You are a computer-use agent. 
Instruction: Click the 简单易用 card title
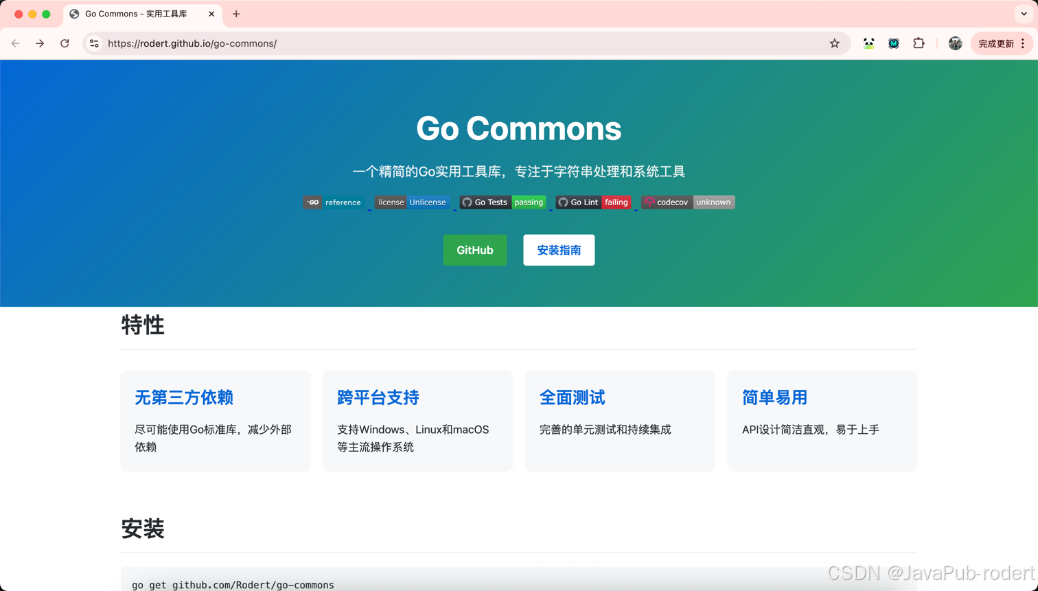coord(774,397)
